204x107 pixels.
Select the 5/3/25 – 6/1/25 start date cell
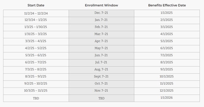click(x=36, y=56)
